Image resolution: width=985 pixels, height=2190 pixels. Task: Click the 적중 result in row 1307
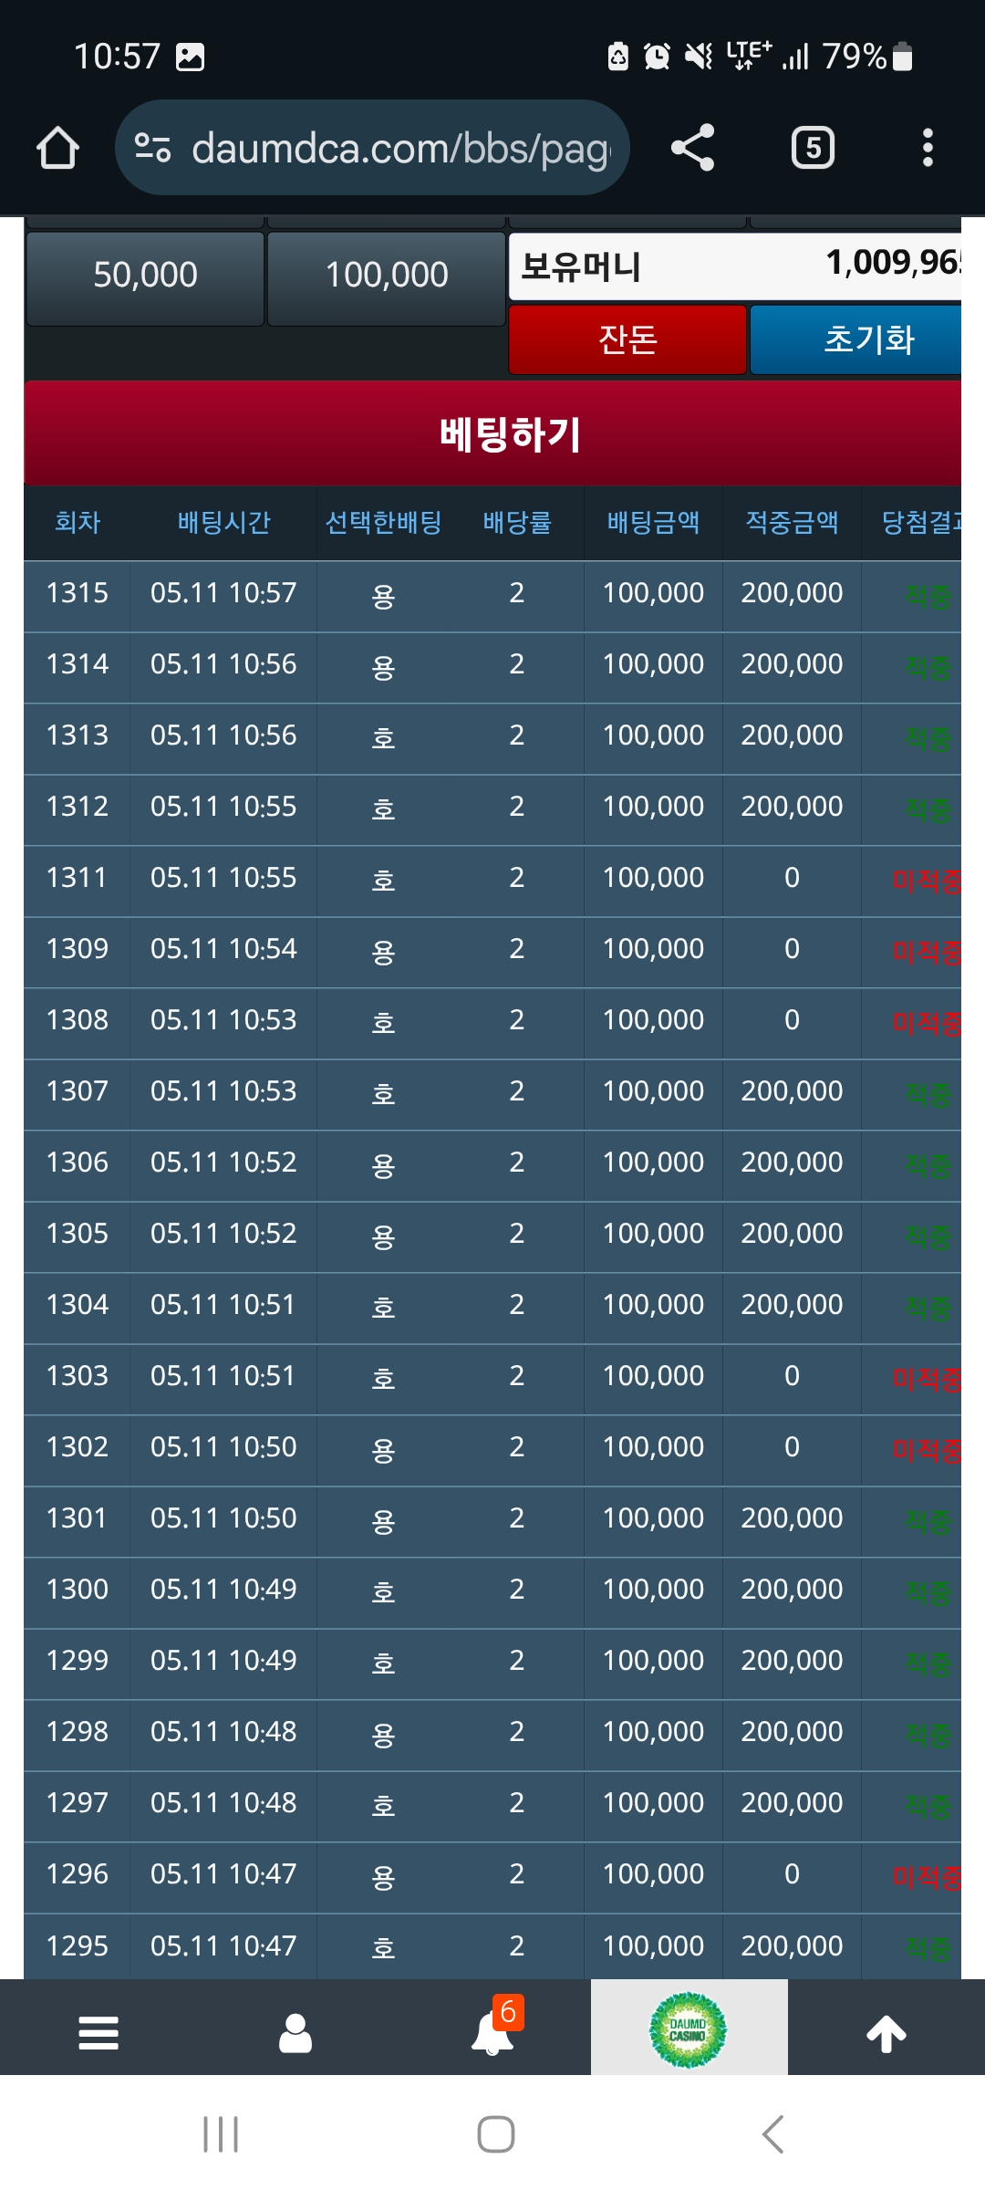(928, 1095)
